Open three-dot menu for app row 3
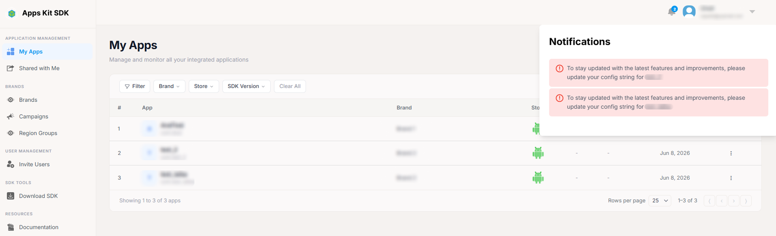776x236 pixels. (731, 178)
